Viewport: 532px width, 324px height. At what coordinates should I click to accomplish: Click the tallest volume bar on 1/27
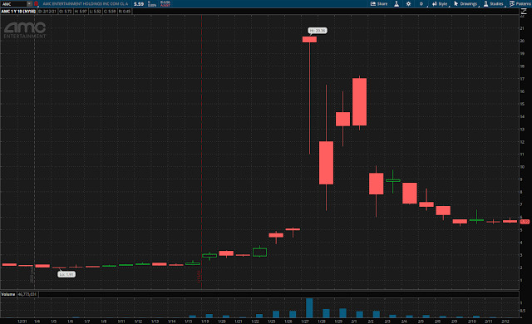pos(309,307)
